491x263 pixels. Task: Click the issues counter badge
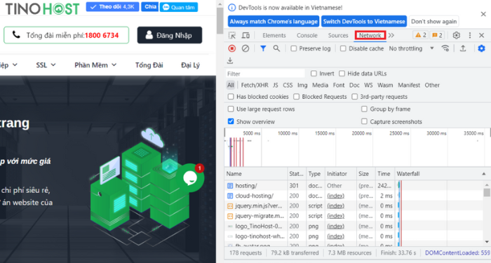tap(437, 35)
